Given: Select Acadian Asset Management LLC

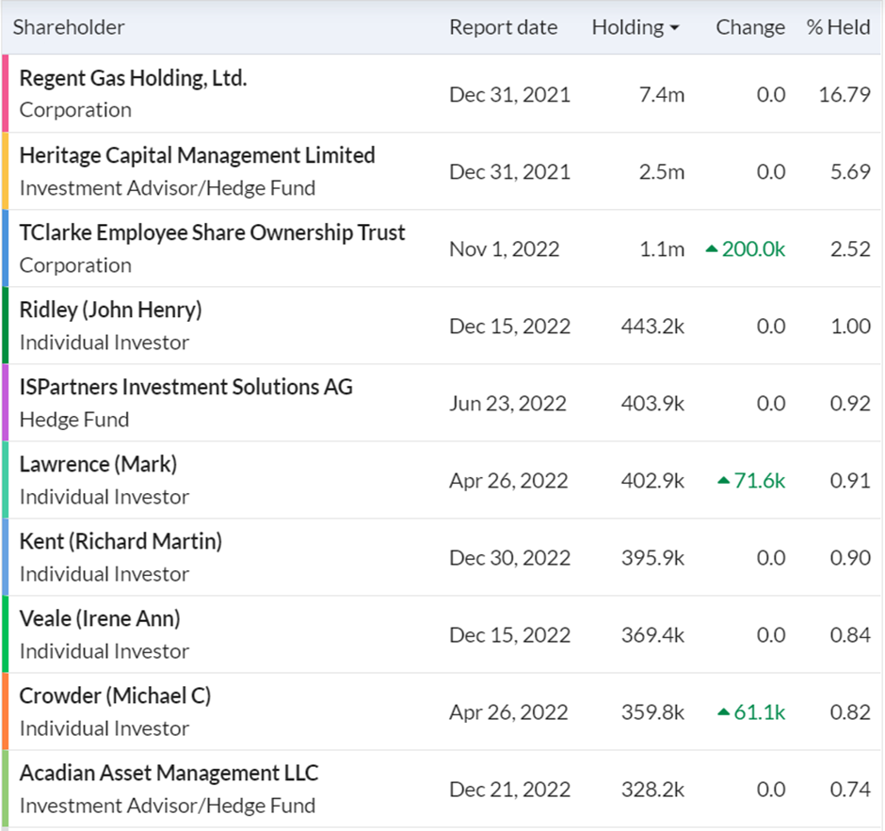Looking at the screenshot, I should [169, 773].
